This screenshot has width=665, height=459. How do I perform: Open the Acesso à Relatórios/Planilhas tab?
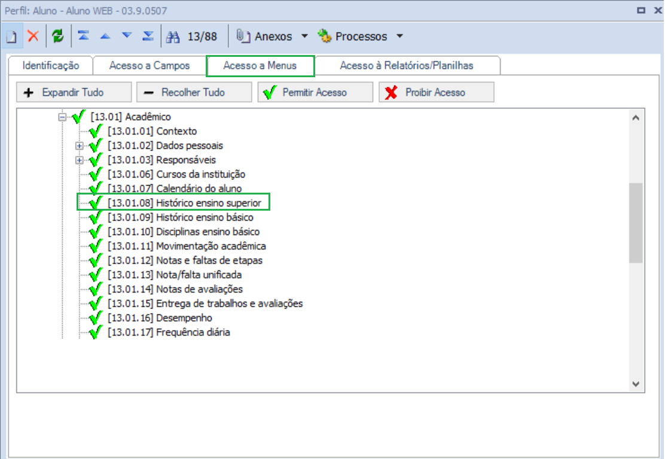coord(406,66)
